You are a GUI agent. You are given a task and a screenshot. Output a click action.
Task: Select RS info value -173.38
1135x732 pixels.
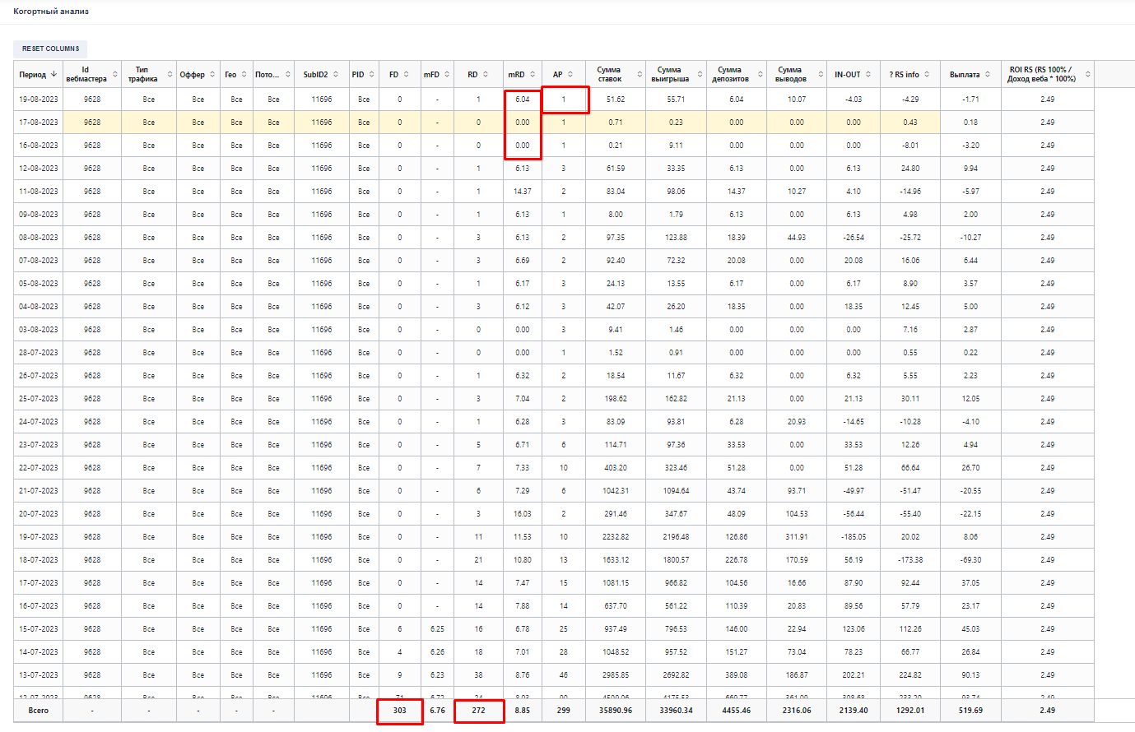(910, 560)
